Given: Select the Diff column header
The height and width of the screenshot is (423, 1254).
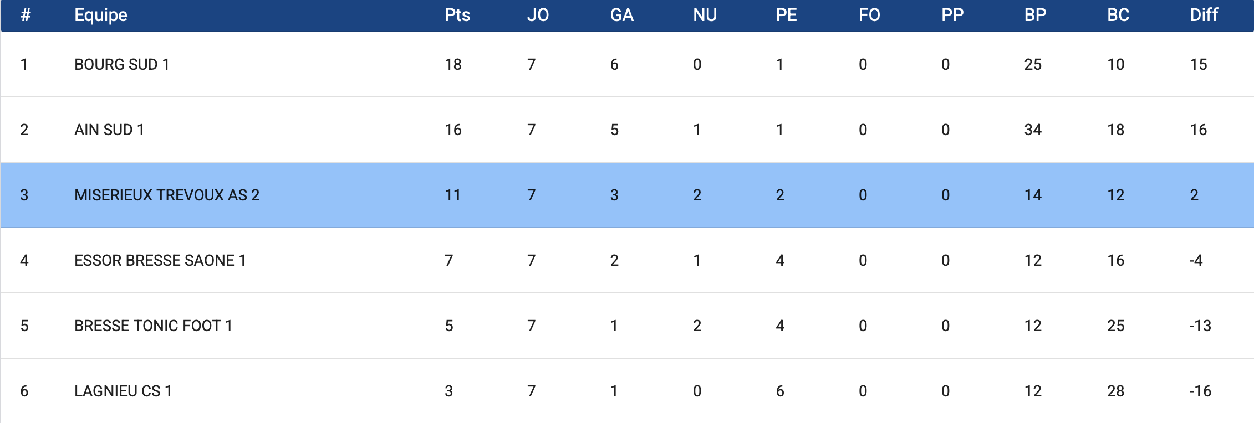Looking at the screenshot, I should point(1204,15).
